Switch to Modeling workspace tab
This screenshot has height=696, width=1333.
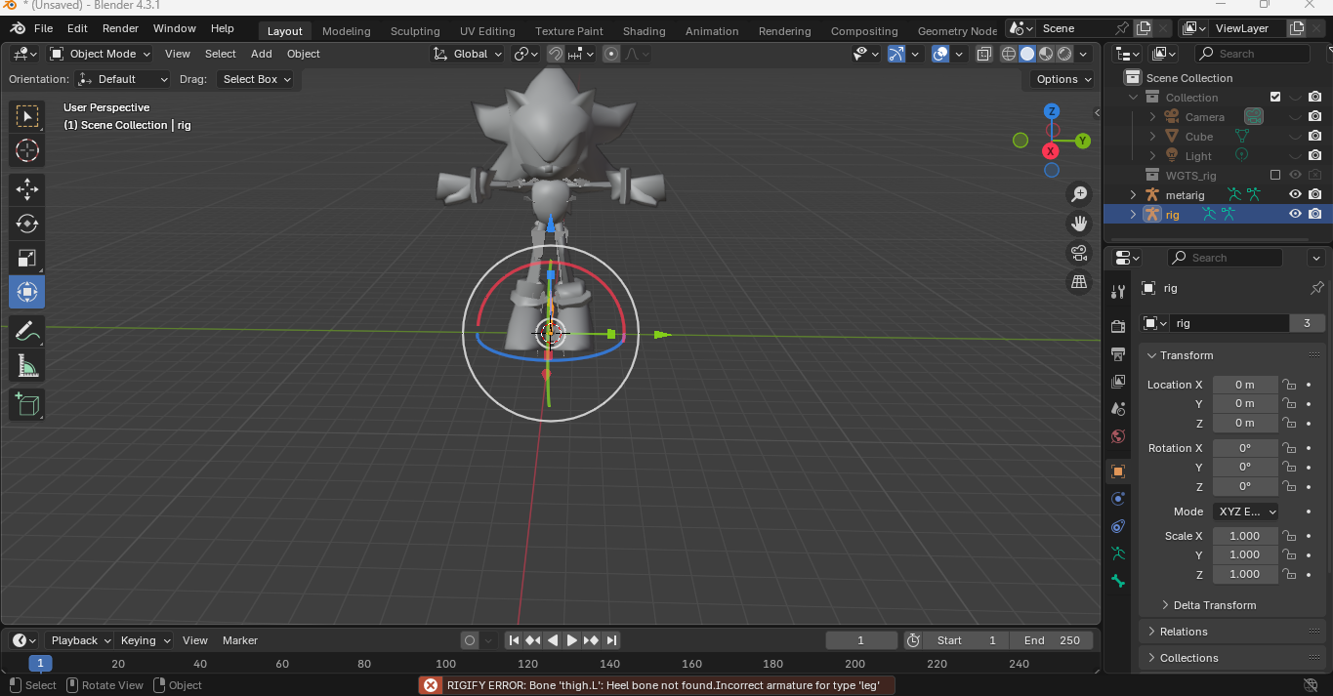coord(346,31)
